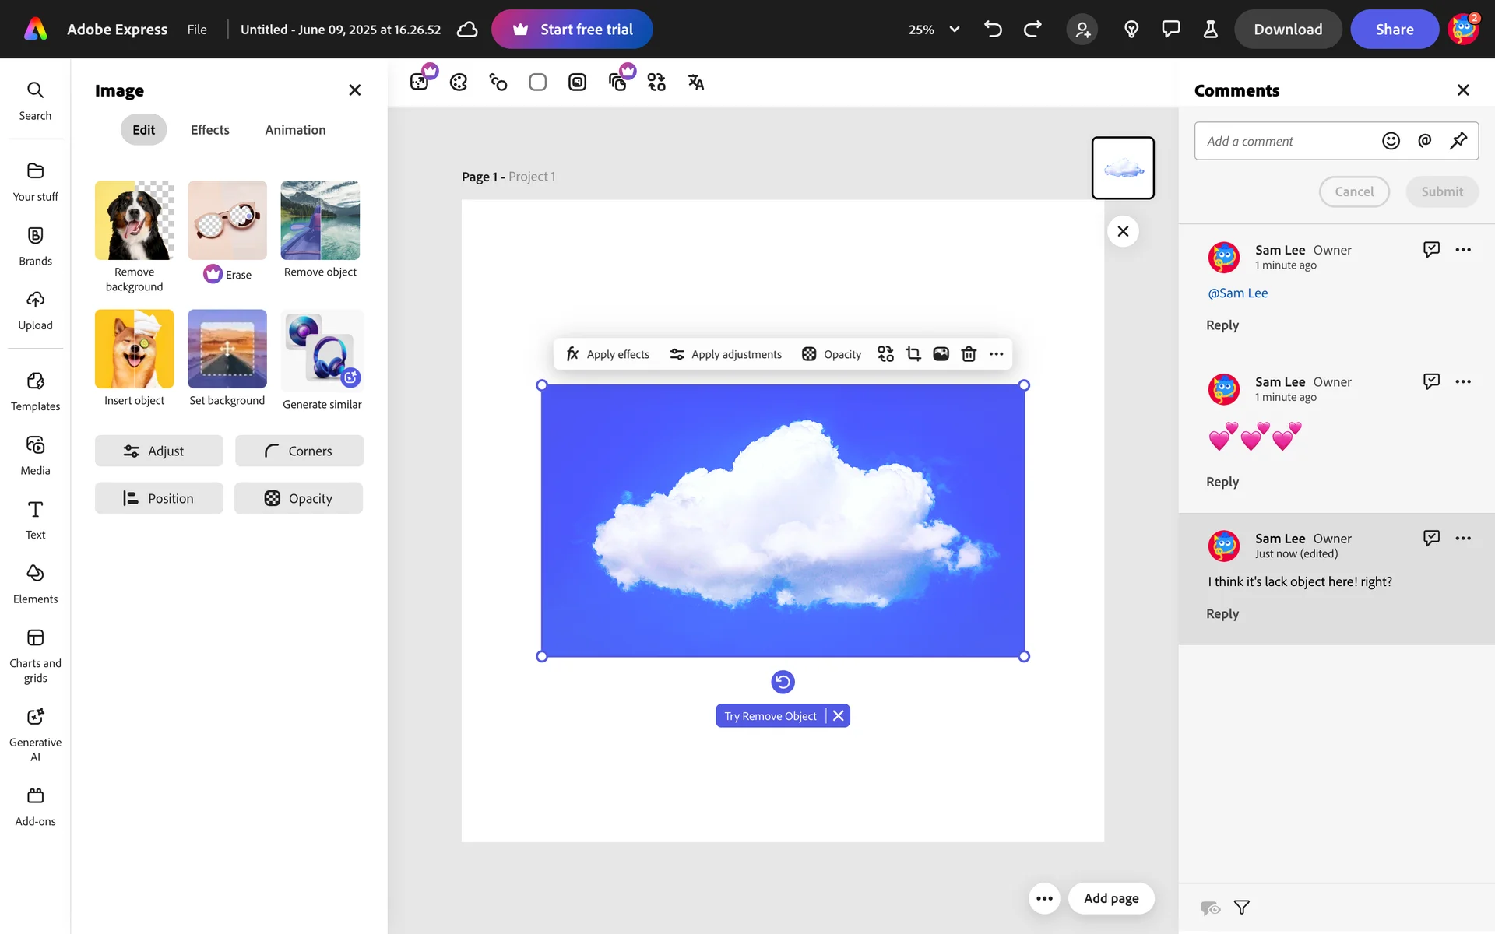The width and height of the screenshot is (1495, 934).
Task: Resolve the 'lack object here' comment
Action: [x=1431, y=538]
